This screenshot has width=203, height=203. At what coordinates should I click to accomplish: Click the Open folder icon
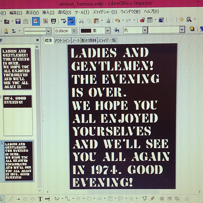click(x=7, y=21)
